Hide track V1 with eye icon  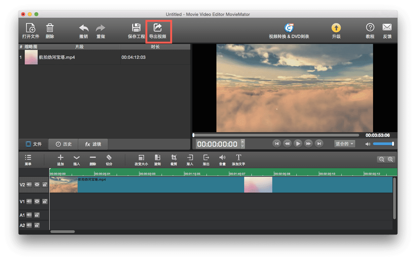pyautogui.click(x=37, y=201)
